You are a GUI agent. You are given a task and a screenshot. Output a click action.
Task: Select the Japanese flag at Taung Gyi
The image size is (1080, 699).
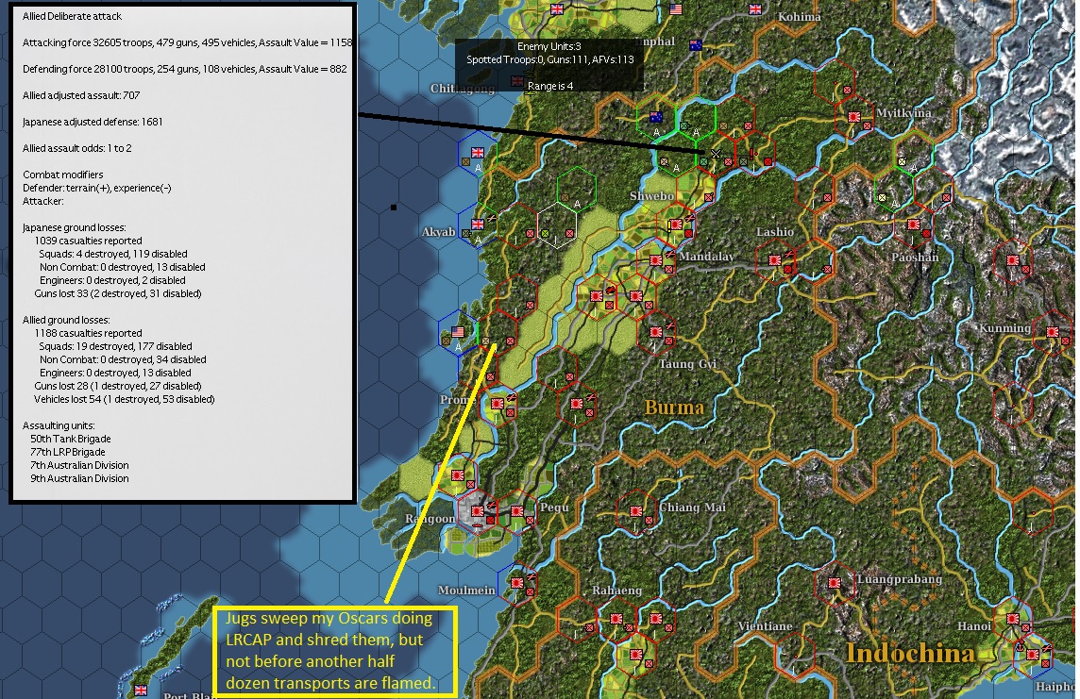point(656,332)
